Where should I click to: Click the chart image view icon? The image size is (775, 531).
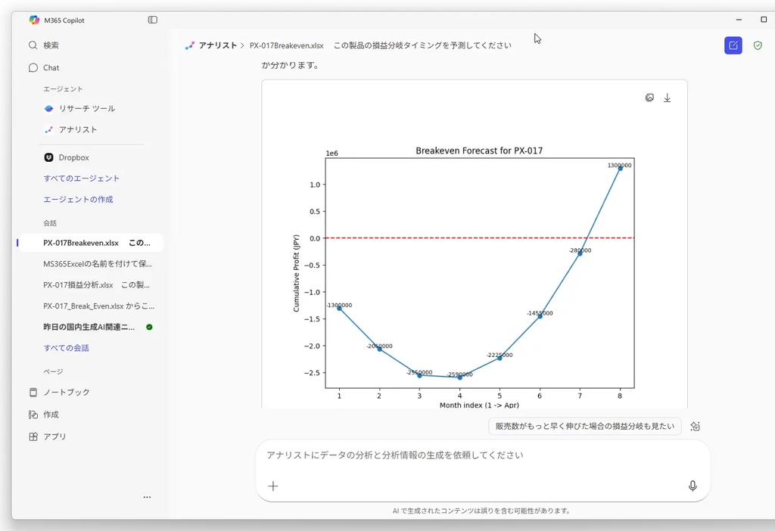649,98
